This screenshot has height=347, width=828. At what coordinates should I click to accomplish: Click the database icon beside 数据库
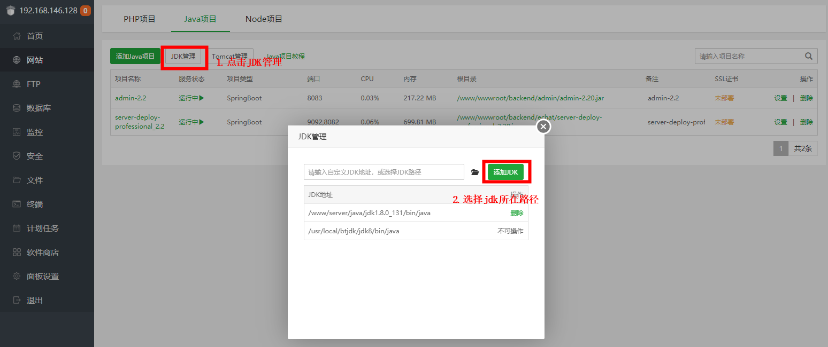(17, 108)
